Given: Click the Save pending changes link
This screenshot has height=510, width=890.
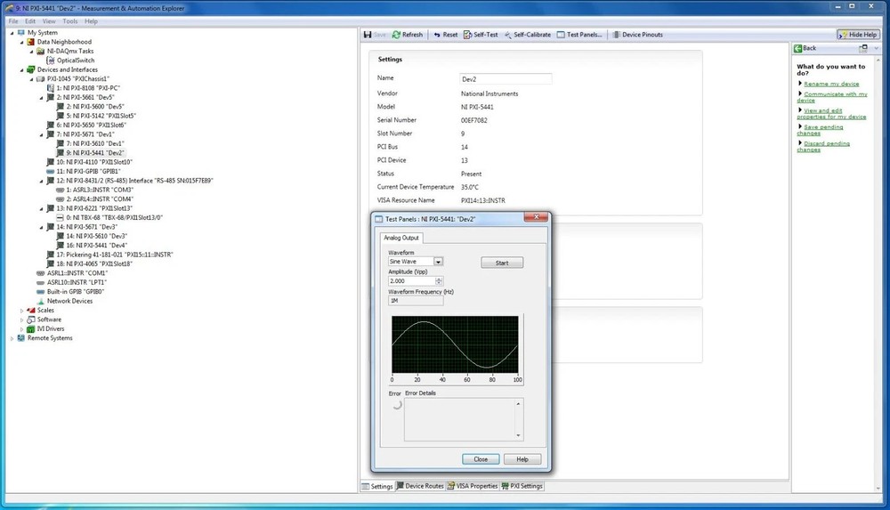Looking at the screenshot, I should point(821,130).
